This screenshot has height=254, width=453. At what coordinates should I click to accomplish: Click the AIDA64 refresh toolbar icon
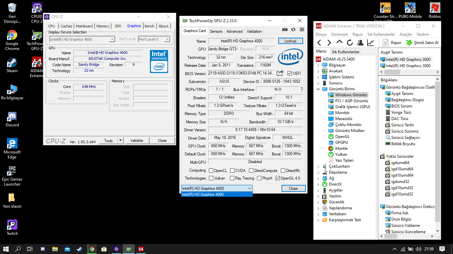coord(350,43)
